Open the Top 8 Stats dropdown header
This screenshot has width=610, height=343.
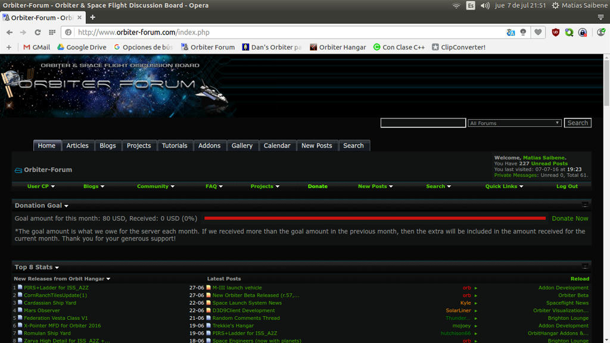tap(36, 267)
